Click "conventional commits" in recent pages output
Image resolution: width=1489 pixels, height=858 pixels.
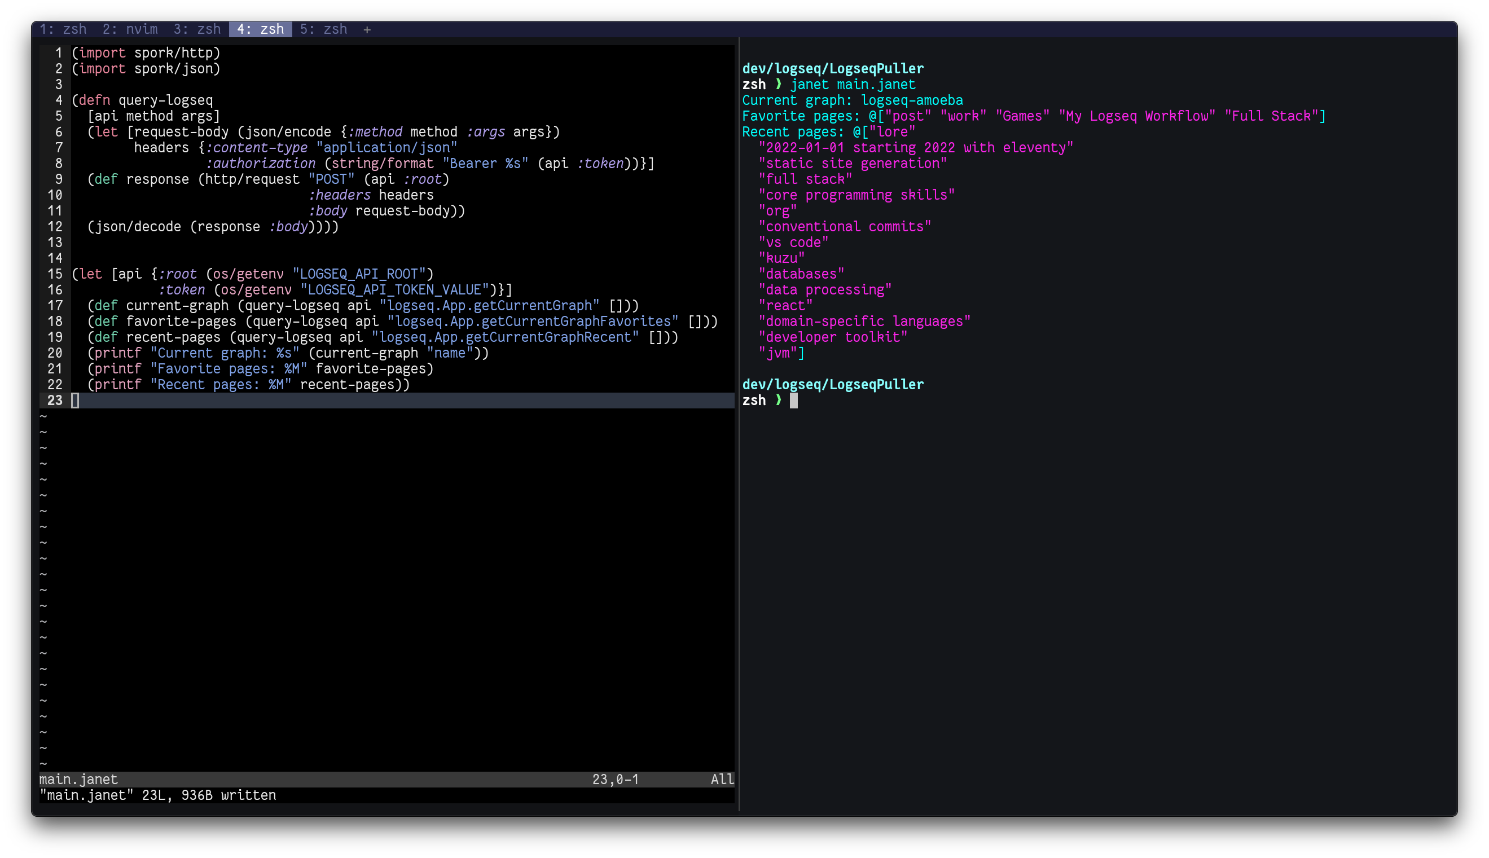(x=845, y=227)
